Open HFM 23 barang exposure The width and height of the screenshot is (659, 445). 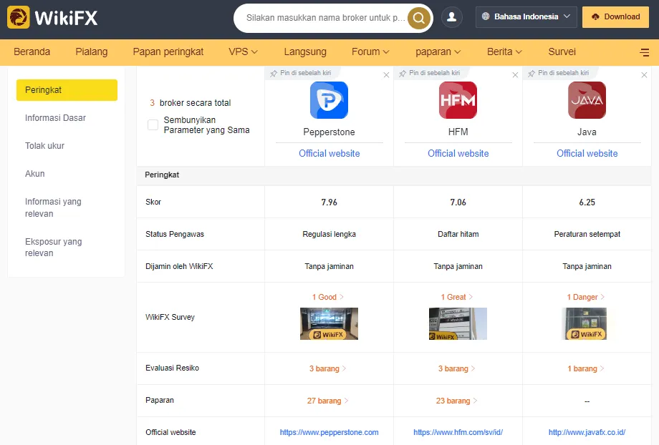point(456,401)
